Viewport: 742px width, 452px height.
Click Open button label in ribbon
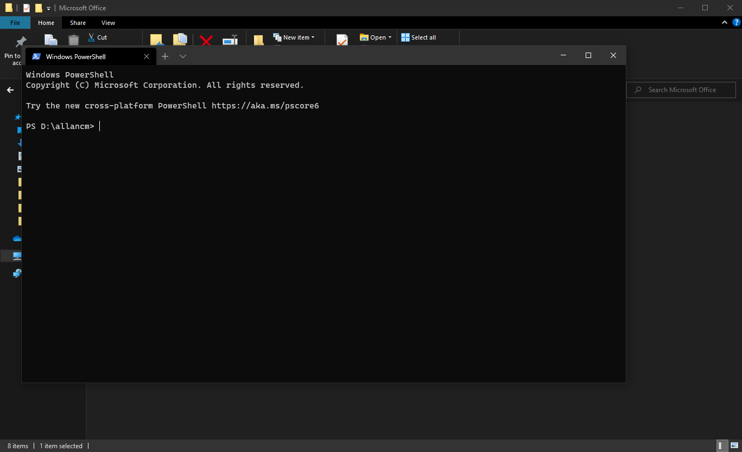pyautogui.click(x=378, y=37)
